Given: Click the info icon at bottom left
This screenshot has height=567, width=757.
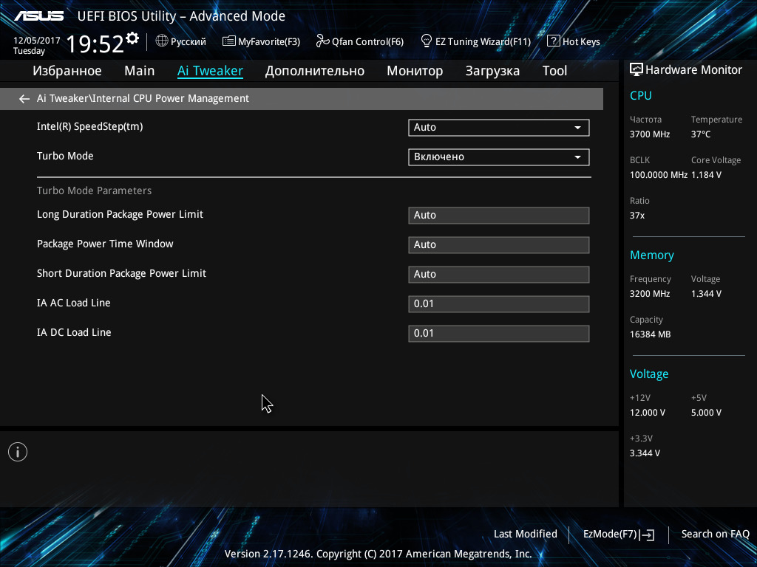Looking at the screenshot, I should pos(18,452).
